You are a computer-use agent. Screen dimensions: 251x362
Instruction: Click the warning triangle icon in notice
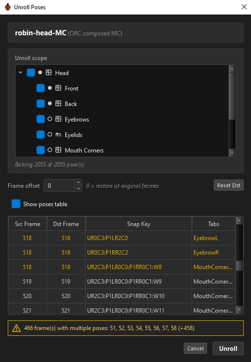coord(16,328)
